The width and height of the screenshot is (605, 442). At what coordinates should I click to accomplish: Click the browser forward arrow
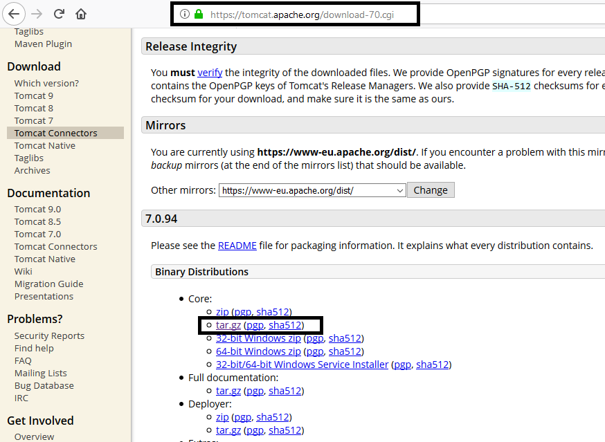pos(37,15)
